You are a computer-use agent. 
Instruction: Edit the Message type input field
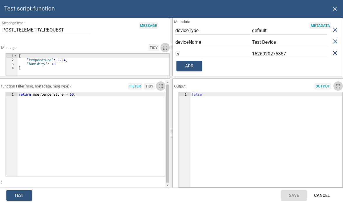pos(45,30)
